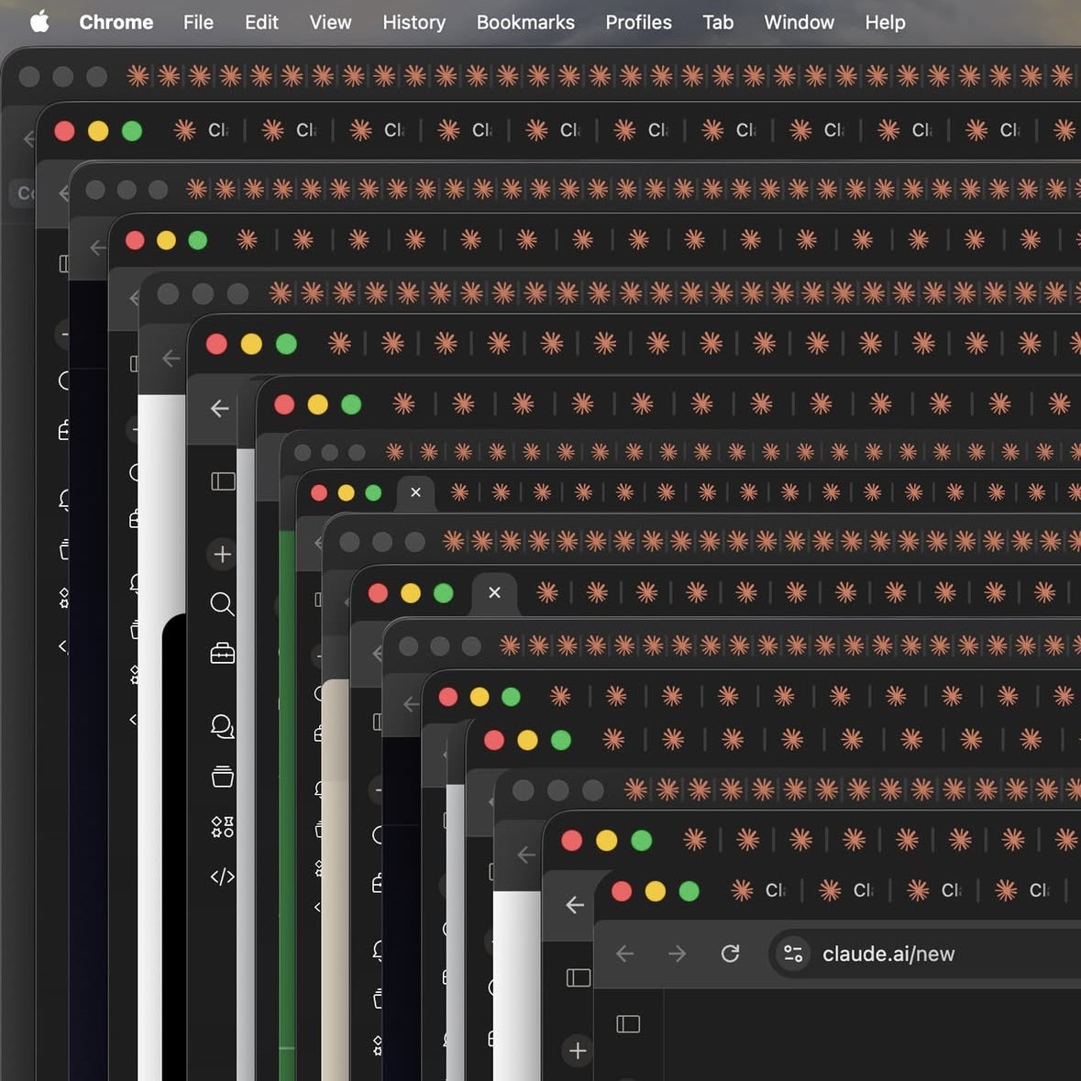Minimize the claude.ai/new window with yellow button
The image size is (1081, 1081).
point(655,890)
